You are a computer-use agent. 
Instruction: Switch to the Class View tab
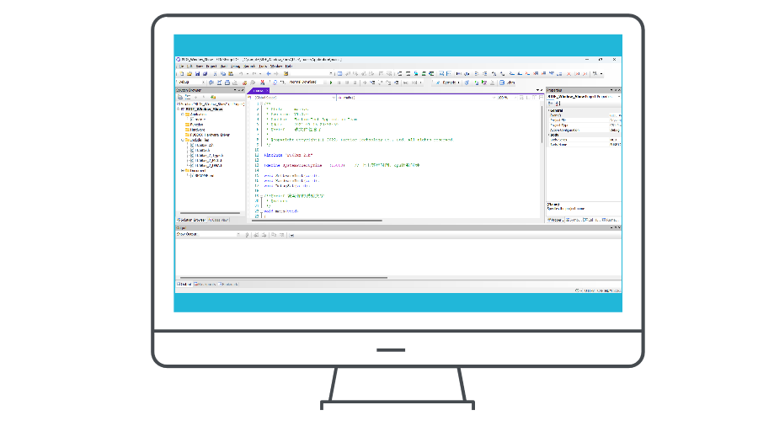[x=217, y=220]
